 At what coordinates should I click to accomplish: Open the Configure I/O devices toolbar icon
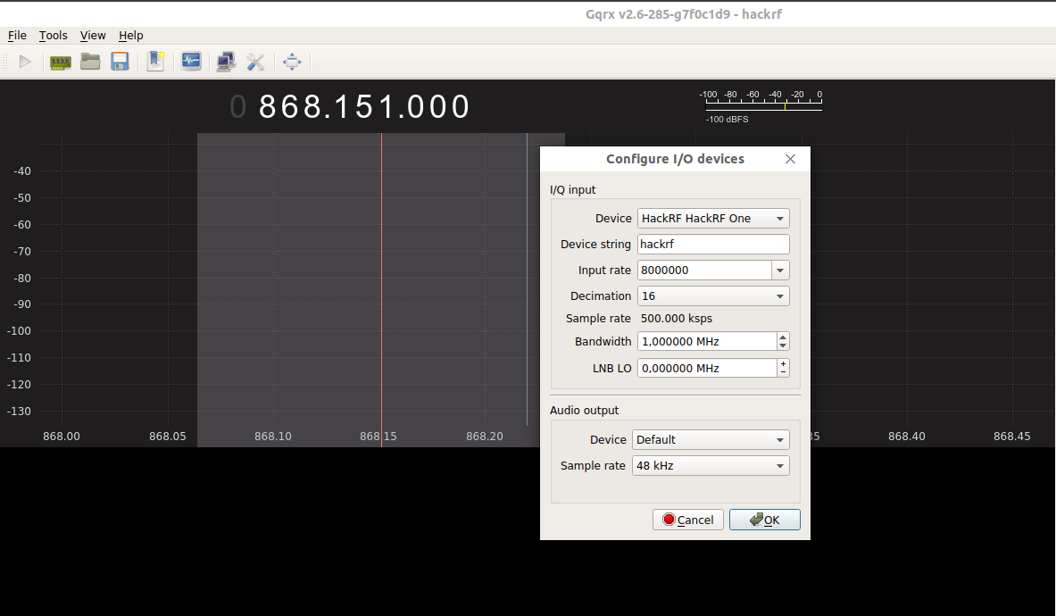pos(61,62)
